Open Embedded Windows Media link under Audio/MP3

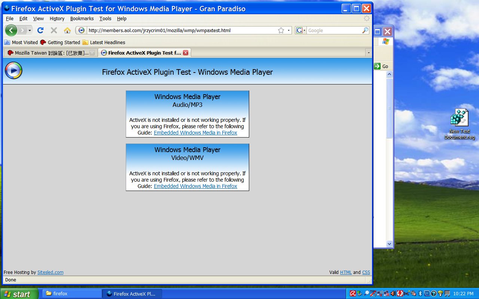(x=195, y=133)
